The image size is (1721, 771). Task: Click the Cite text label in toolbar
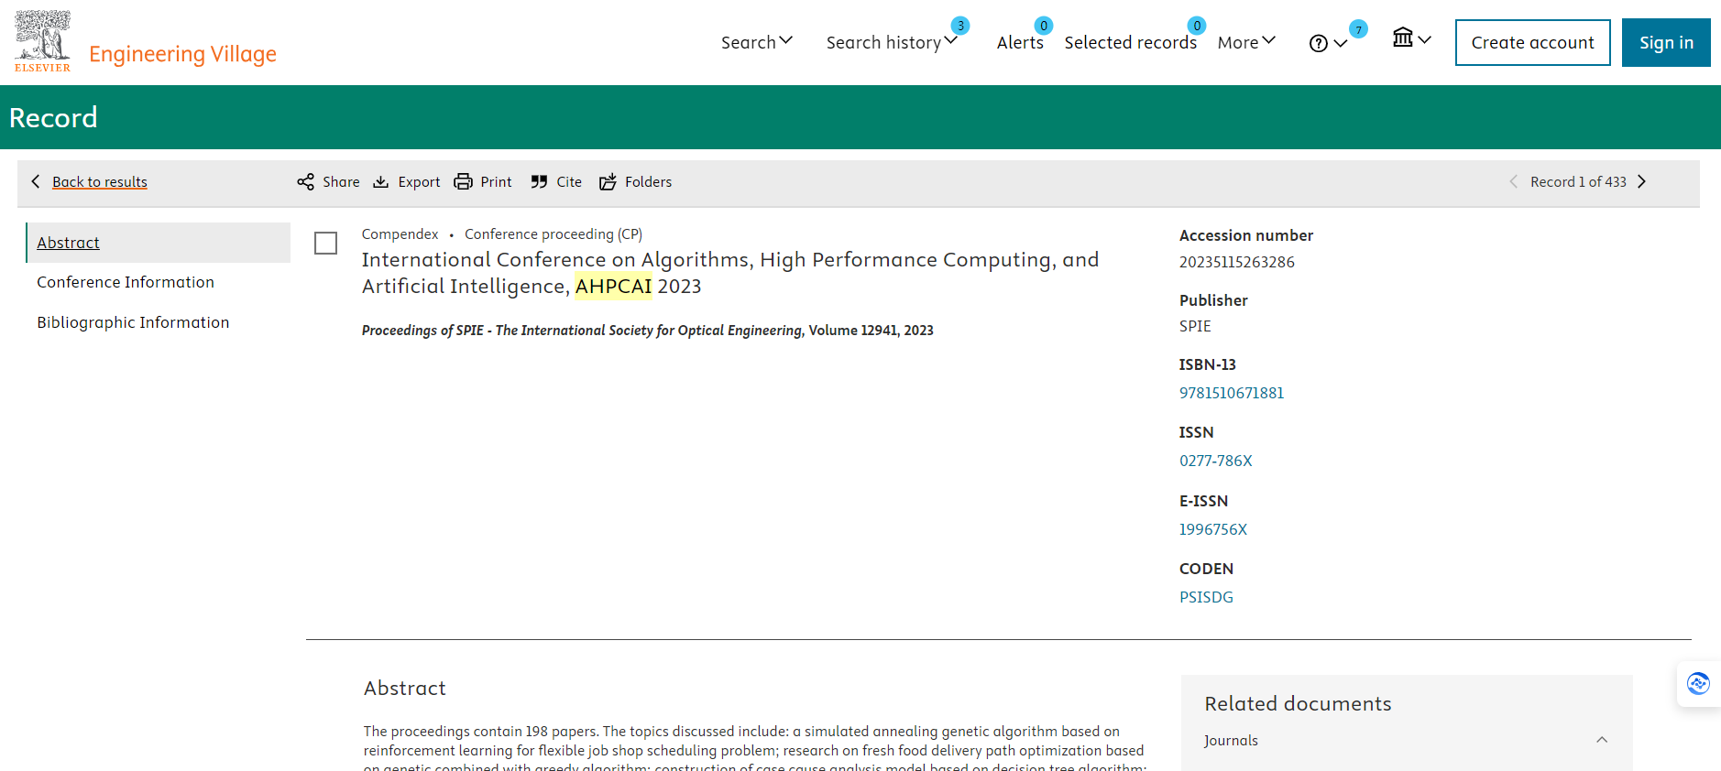(569, 181)
